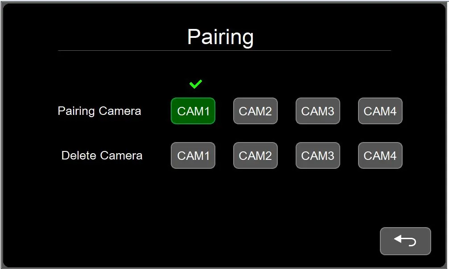Start pairing the fourth camera channel
This screenshot has height=269, width=449.
coord(380,111)
